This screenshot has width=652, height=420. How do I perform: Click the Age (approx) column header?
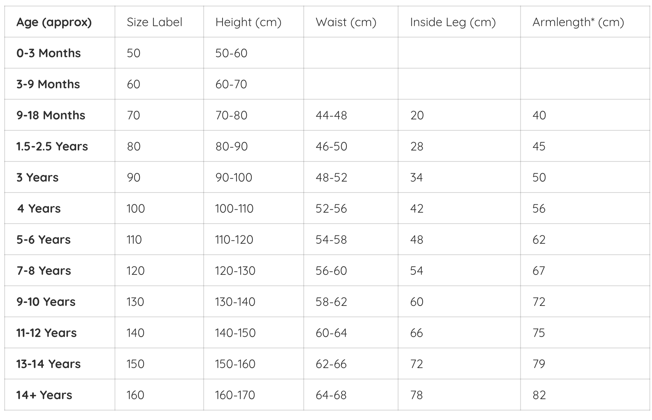click(x=54, y=22)
